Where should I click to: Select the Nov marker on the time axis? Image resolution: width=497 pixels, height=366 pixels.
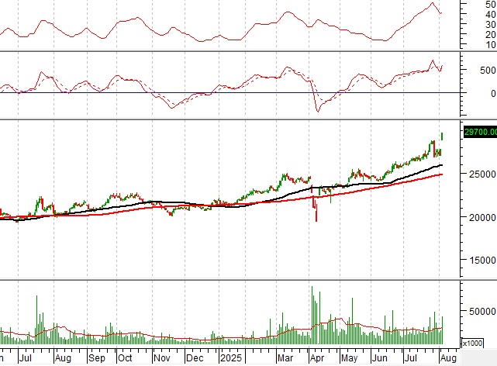click(x=161, y=359)
